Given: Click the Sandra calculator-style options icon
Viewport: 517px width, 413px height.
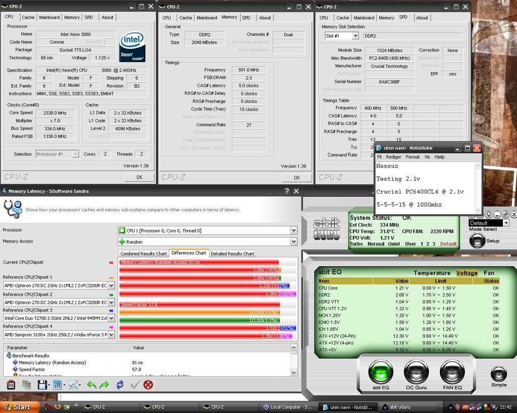Looking at the screenshot, I should (11, 385).
